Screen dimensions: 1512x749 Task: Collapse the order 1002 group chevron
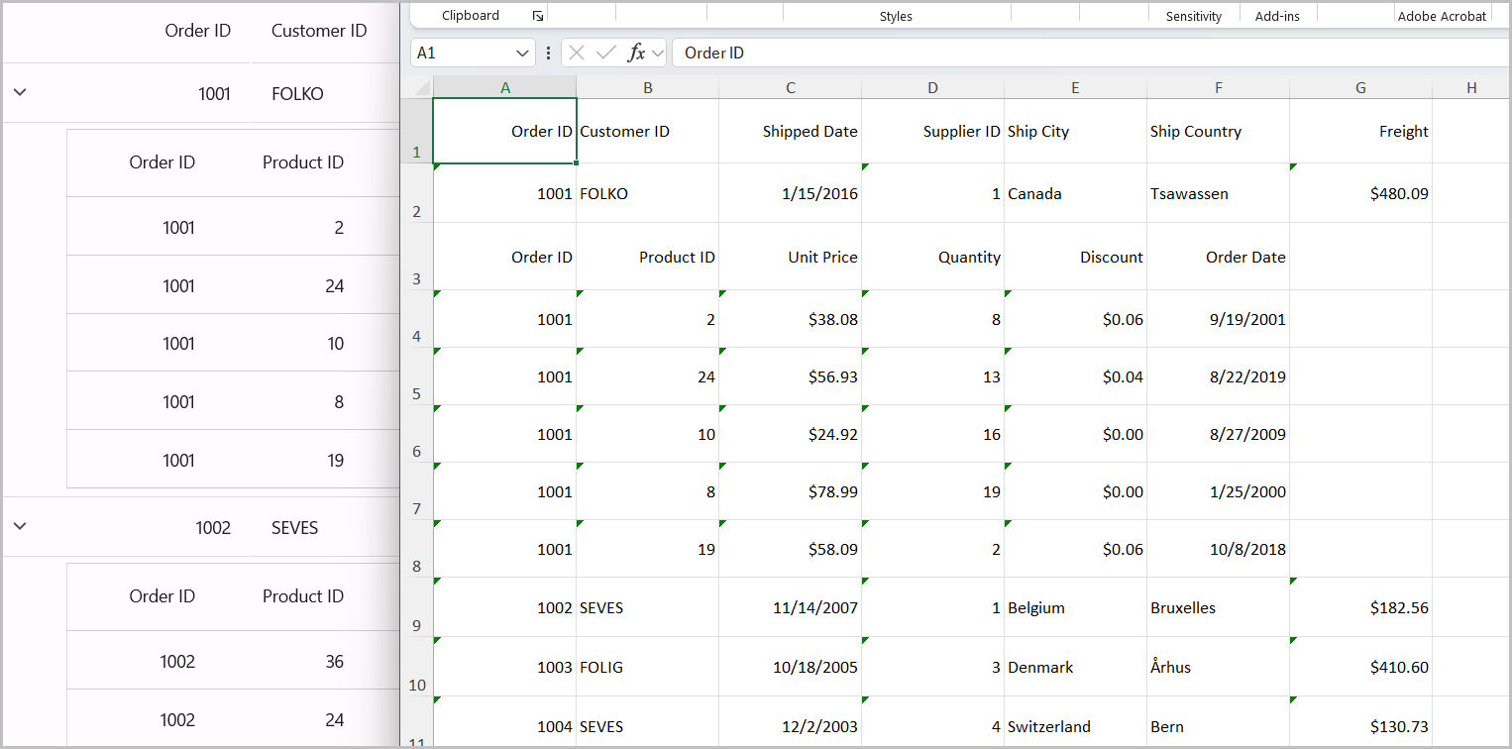pyautogui.click(x=20, y=527)
